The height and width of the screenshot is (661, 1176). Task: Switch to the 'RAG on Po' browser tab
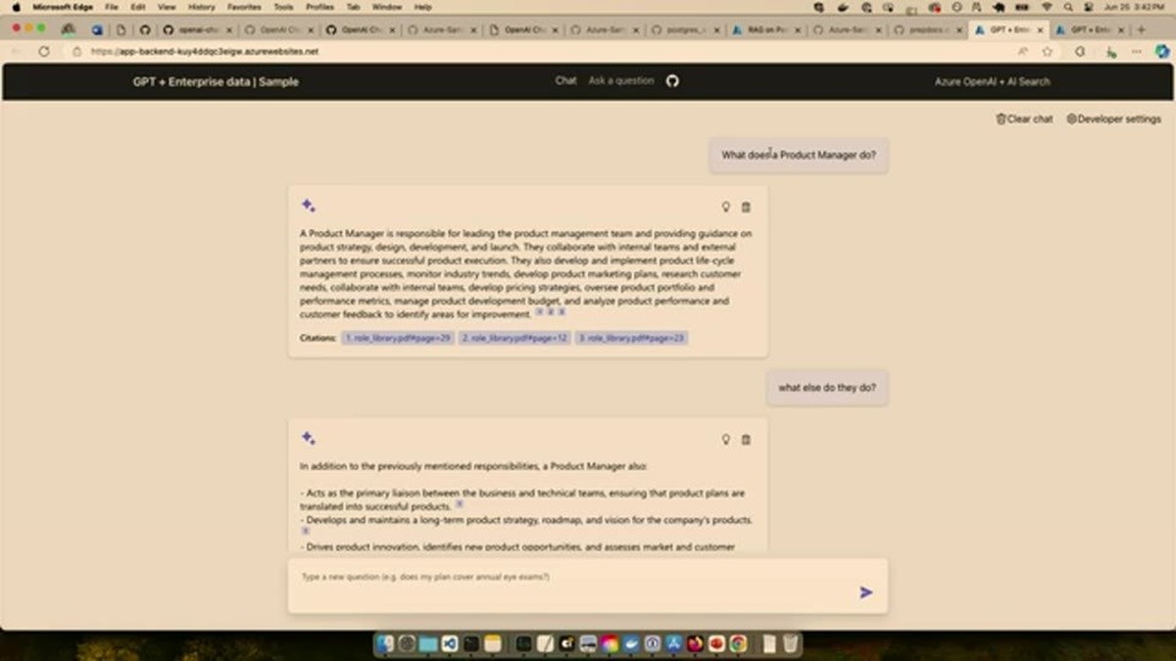click(764, 29)
